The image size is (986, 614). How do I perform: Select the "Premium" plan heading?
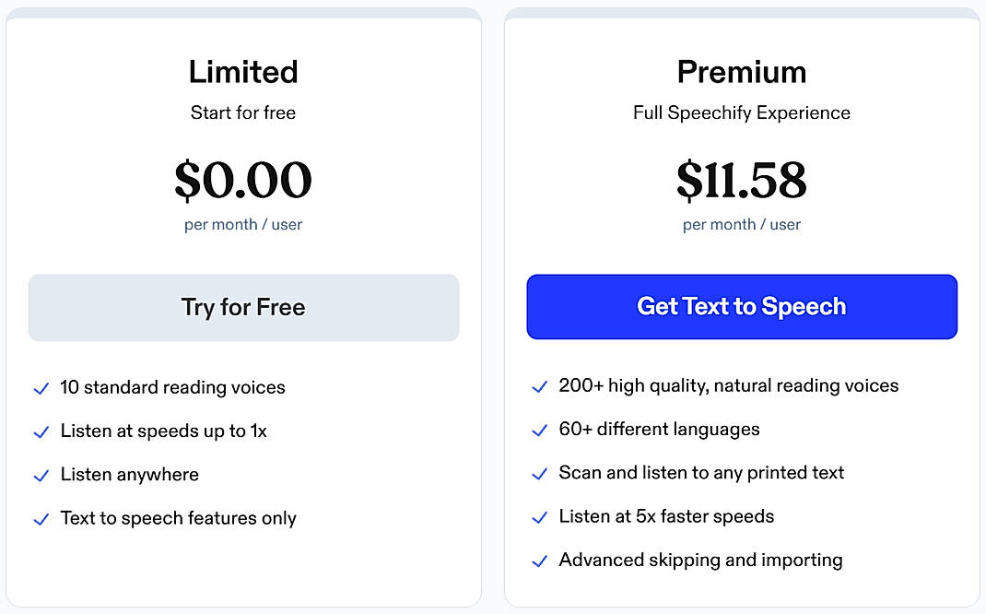pyautogui.click(x=742, y=72)
